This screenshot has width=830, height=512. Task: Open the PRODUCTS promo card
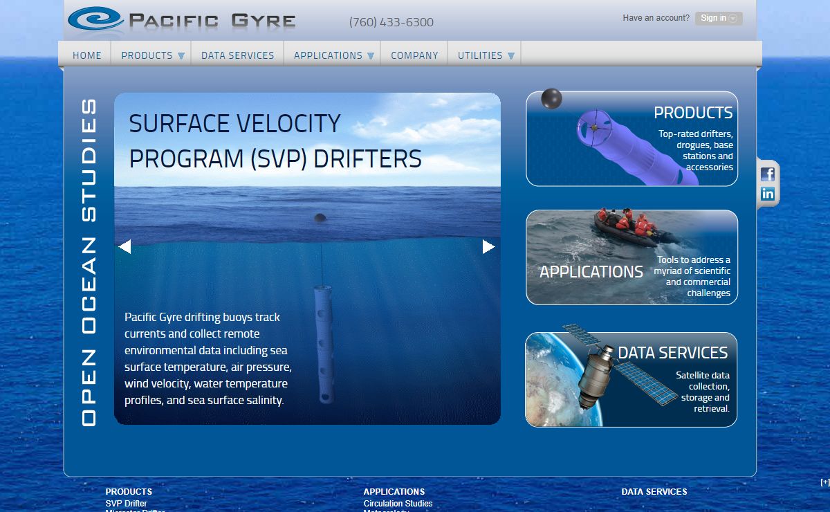[x=632, y=138]
